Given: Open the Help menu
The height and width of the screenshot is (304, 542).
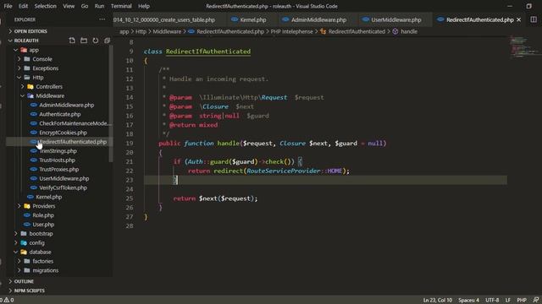Looking at the screenshot, I should point(144,6).
